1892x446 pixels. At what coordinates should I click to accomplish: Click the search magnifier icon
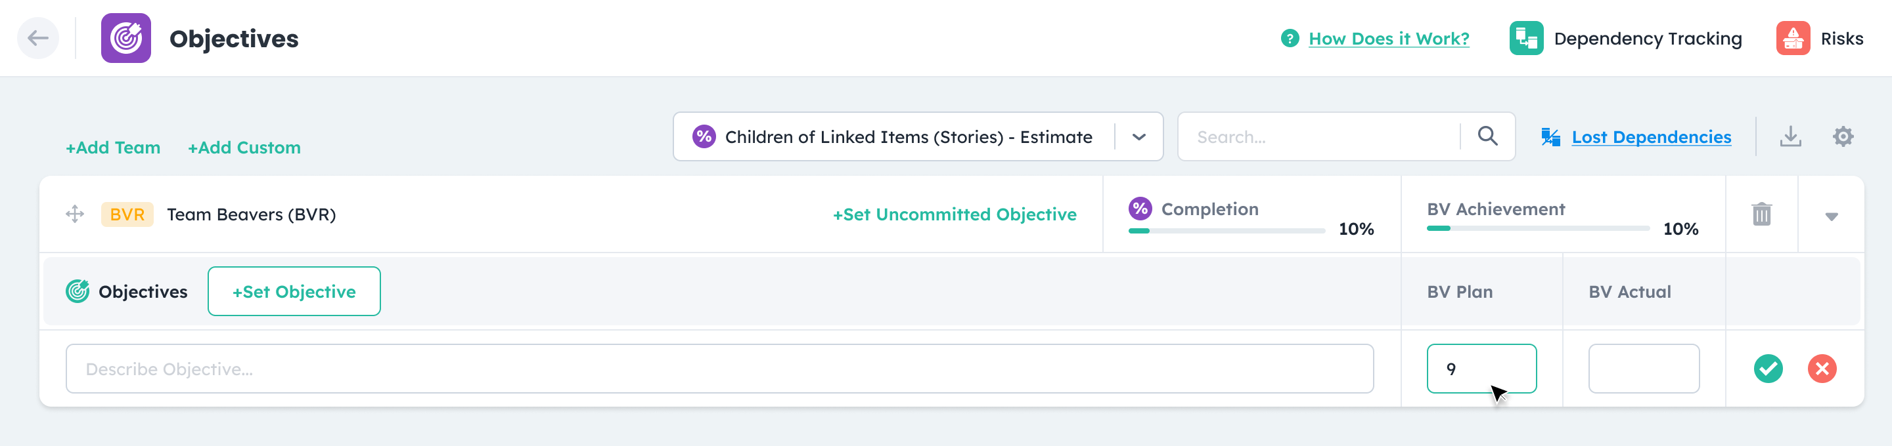(1487, 136)
